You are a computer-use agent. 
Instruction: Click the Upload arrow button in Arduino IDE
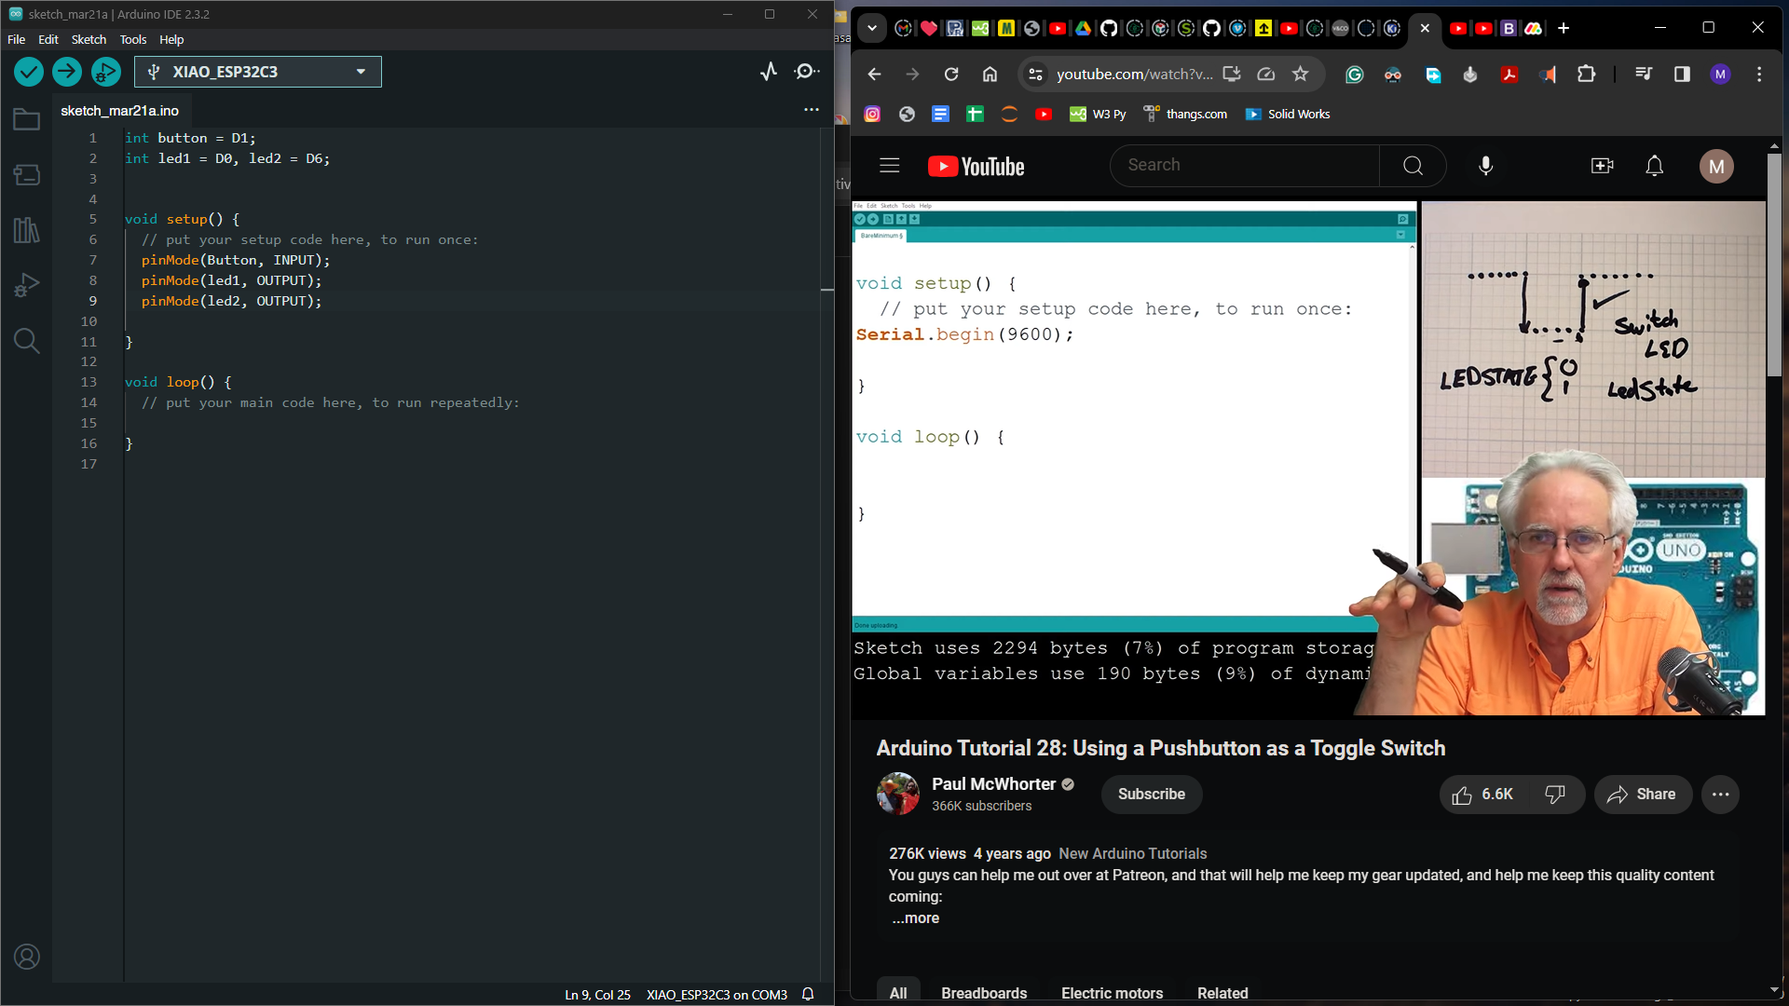pos(67,72)
